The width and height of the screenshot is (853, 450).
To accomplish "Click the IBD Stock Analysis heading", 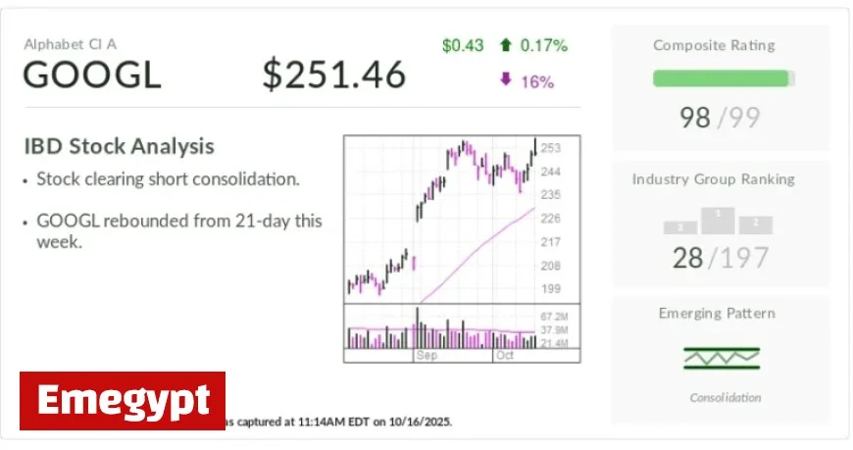I will tap(119, 146).
